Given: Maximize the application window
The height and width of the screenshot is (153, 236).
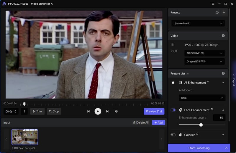Looking at the screenshot, I should pyautogui.click(x=226, y=4).
